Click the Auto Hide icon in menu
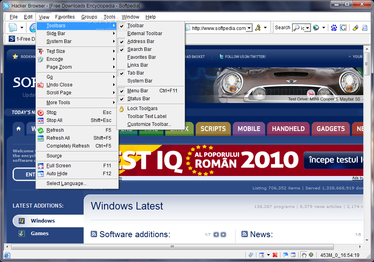Screen dimensions: 374x262 click(x=41, y=174)
